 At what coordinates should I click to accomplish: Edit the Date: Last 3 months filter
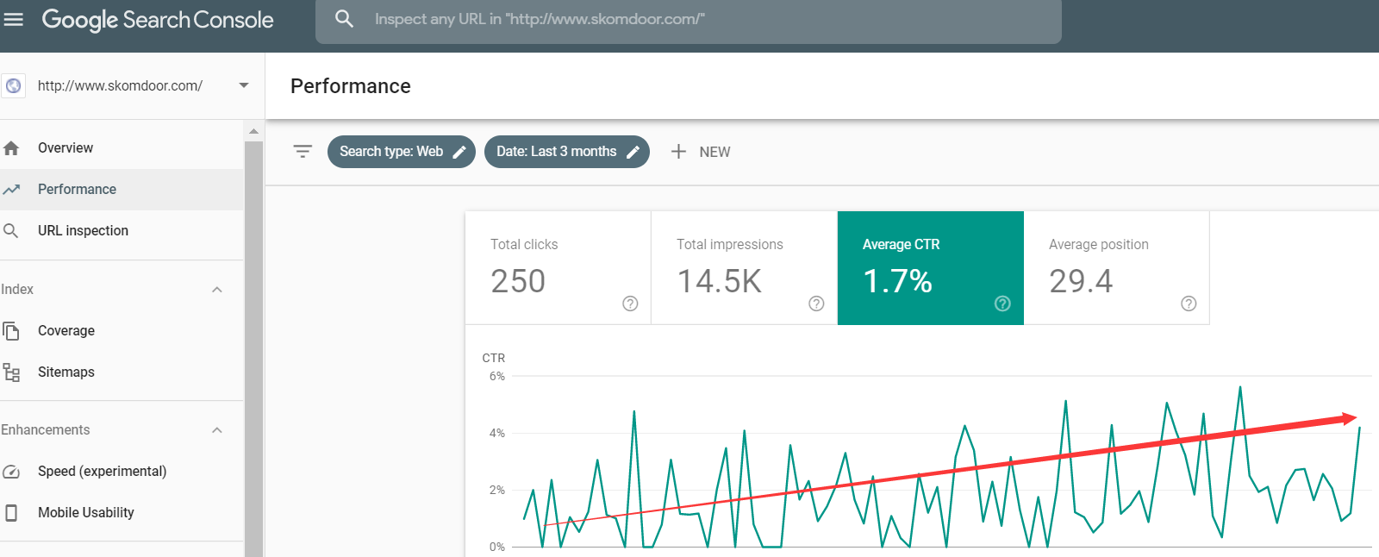coord(567,152)
